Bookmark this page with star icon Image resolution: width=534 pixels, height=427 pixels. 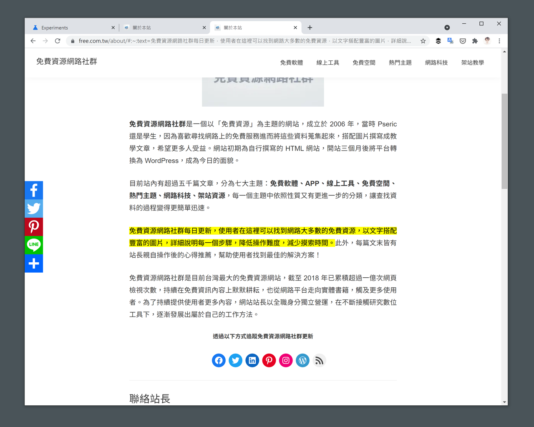pyautogui.click(x=423, y=41)
